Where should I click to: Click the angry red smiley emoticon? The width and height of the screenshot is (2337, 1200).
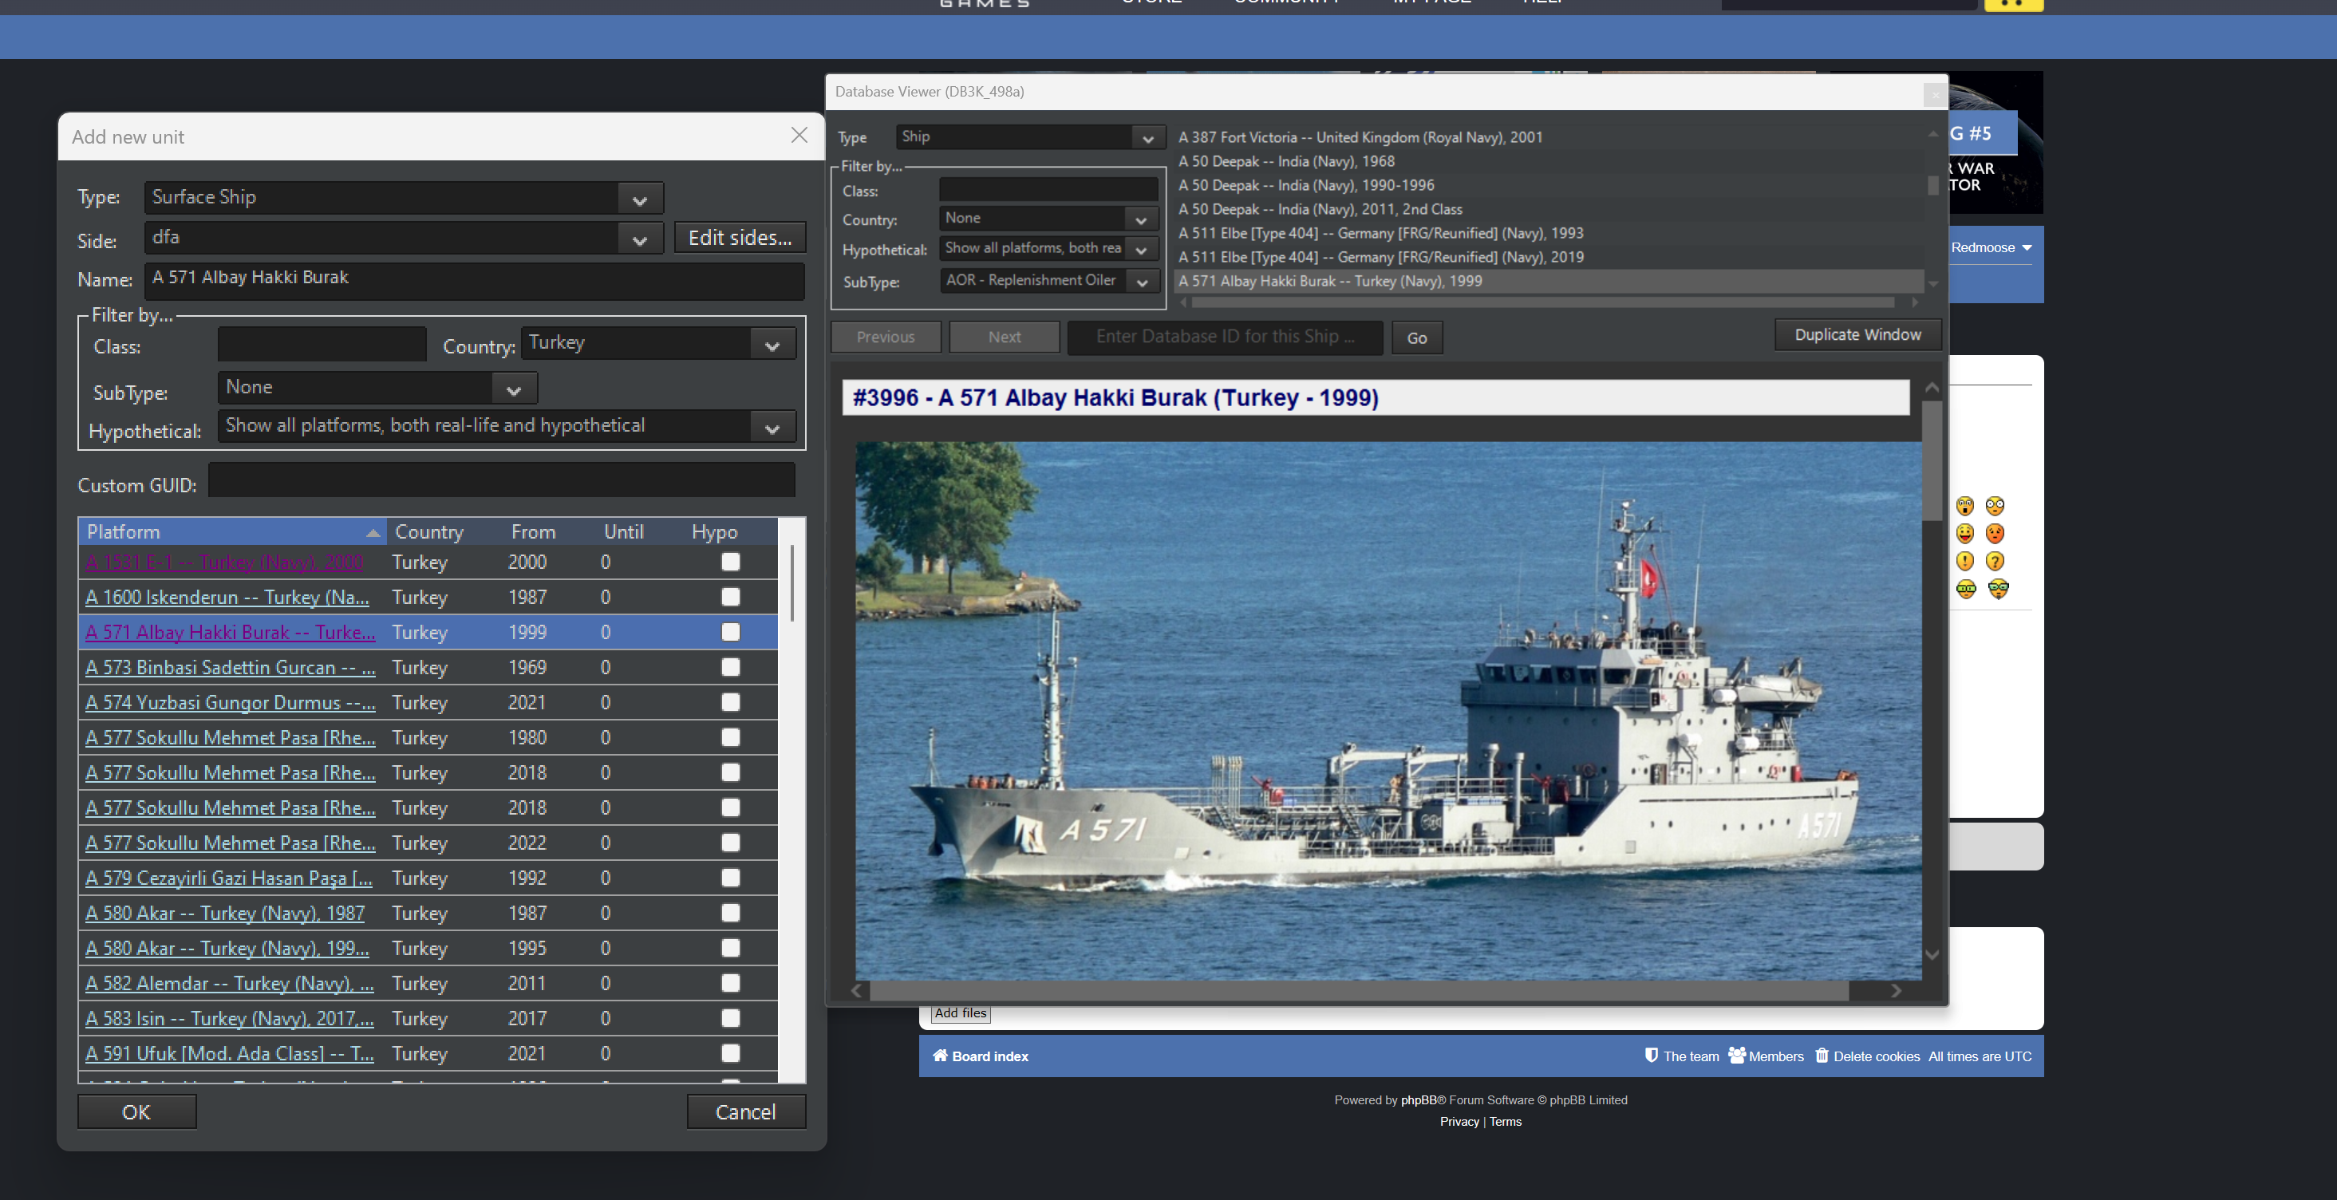[1994, 533]
